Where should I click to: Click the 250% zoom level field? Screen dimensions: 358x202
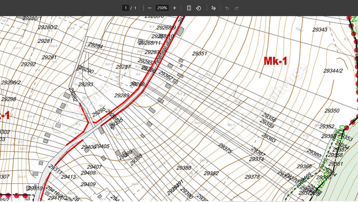[x=162, y=8]
